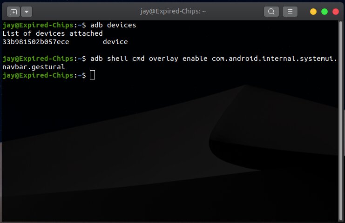Open the hamburger menu

(x=290, y=12)
